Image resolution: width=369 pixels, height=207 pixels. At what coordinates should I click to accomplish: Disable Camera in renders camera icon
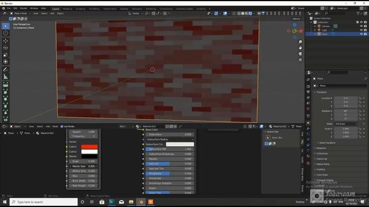tap(365, 26)
